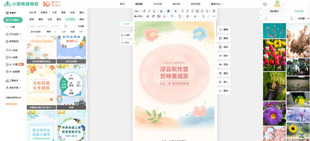Click 写入 in the radial menu
Viewport: 310px width, 141px height.
[79, 84]
